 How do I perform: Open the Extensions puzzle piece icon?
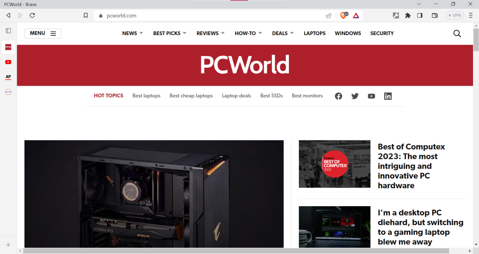[x=408, y=16]
